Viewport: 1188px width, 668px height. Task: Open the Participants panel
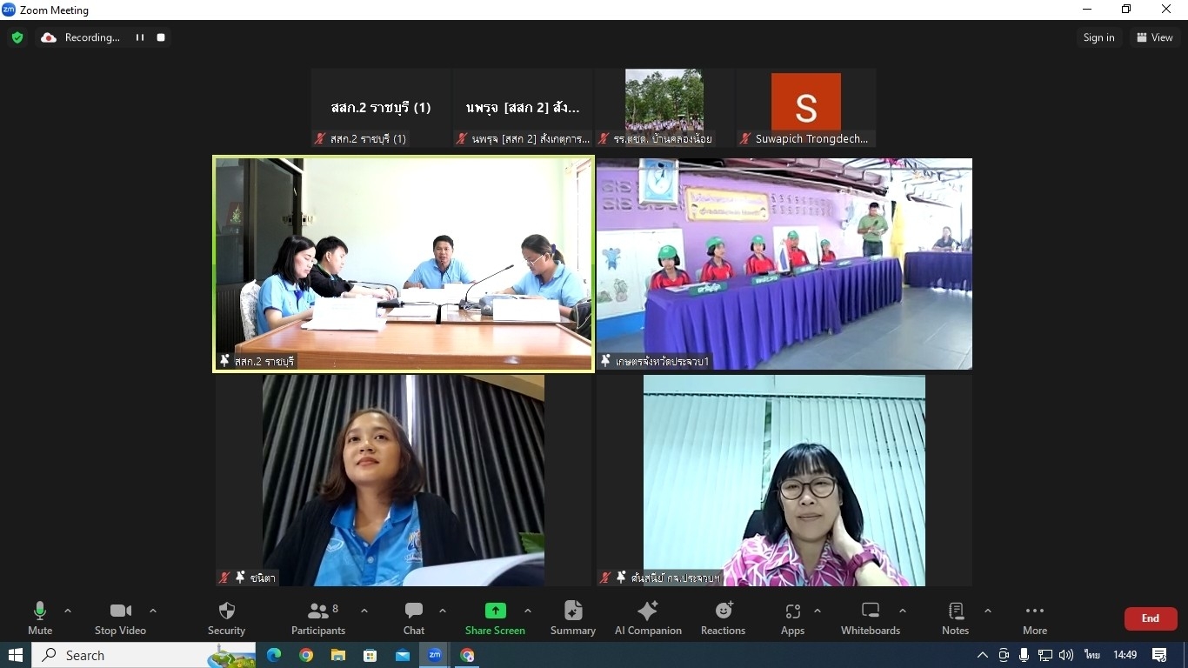coord(318,618)
